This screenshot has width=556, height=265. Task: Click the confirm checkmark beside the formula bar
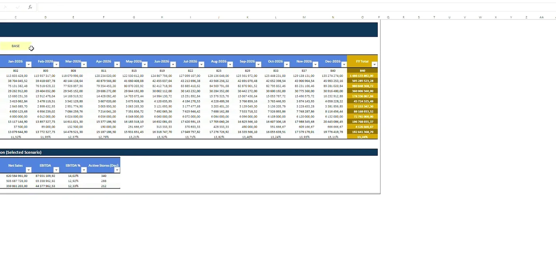pyautogui.click(x=17, y=7)
